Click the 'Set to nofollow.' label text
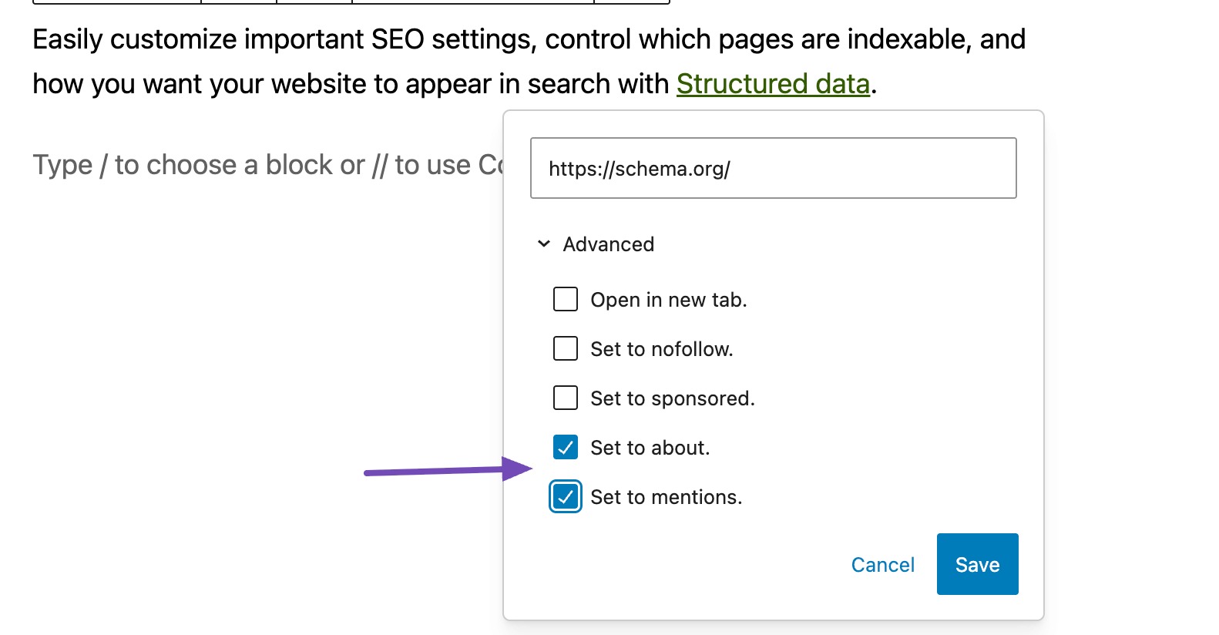1219x635 pixels. pyautogui.click(x=661, y=349)
